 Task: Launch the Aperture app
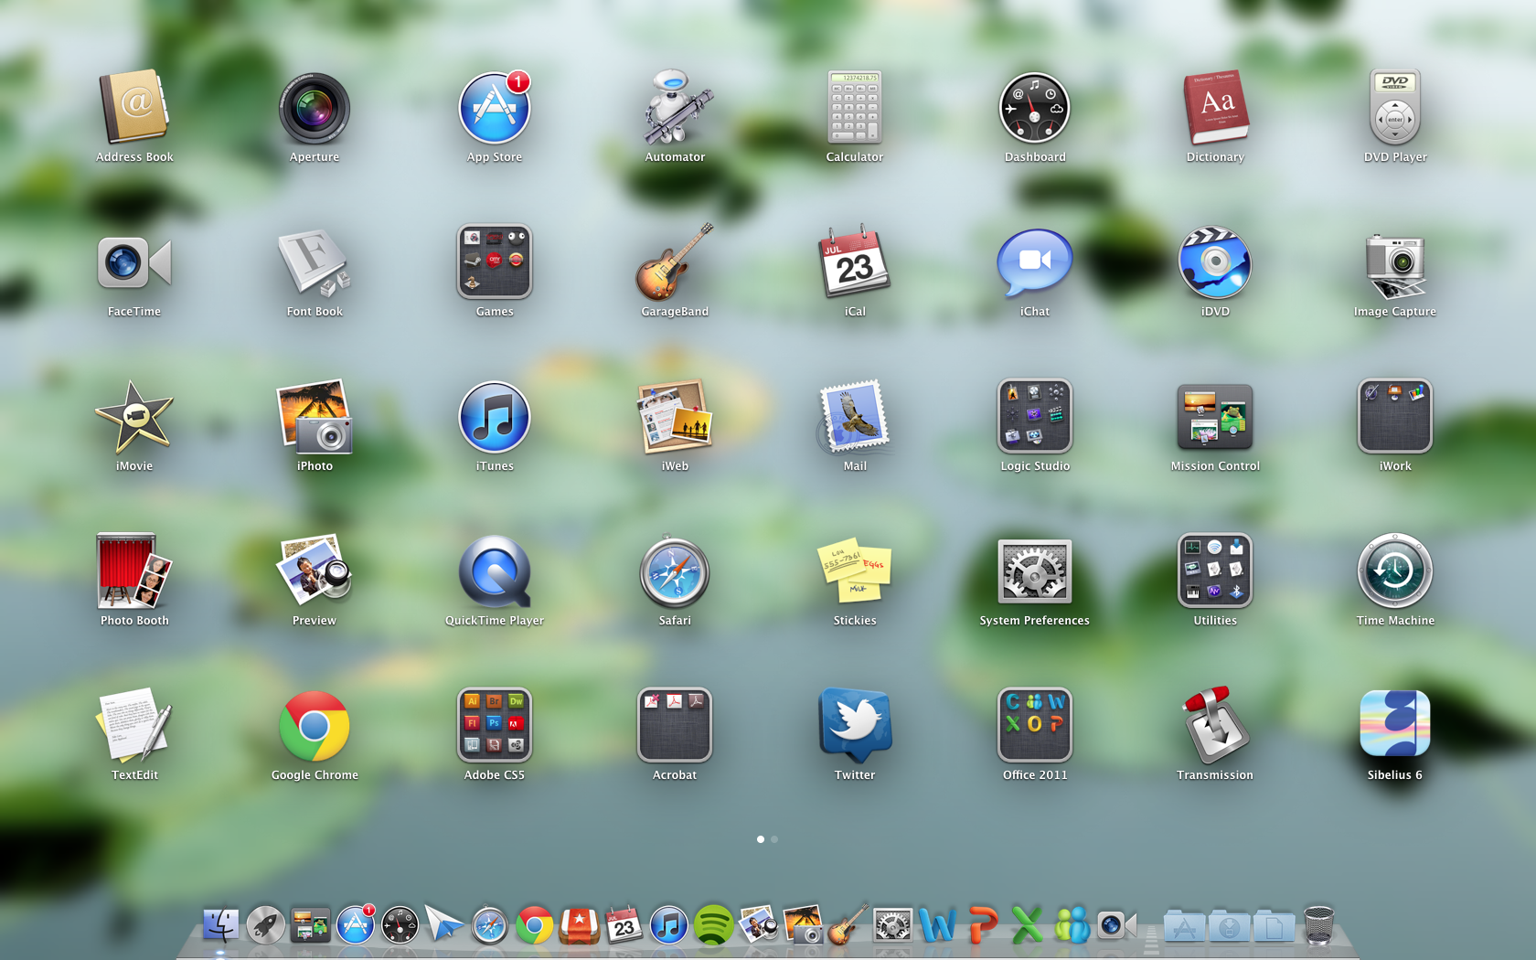click(315, 108)
